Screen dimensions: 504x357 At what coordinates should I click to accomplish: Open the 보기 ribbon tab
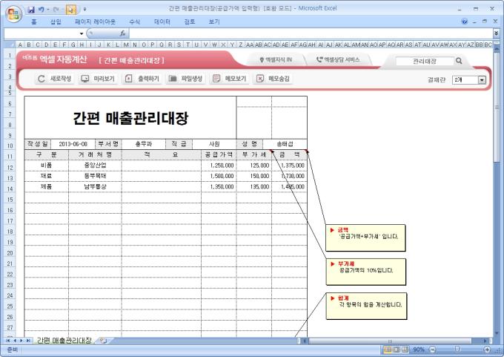click(214, 22)
